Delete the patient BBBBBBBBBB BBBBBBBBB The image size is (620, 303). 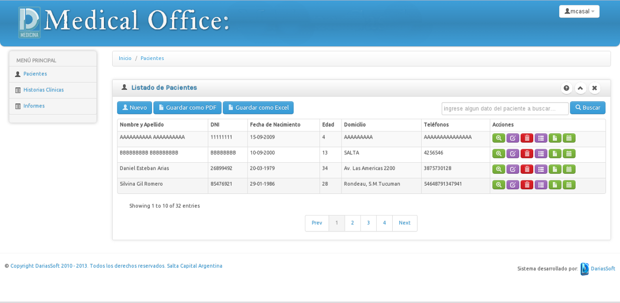[526, 154]
